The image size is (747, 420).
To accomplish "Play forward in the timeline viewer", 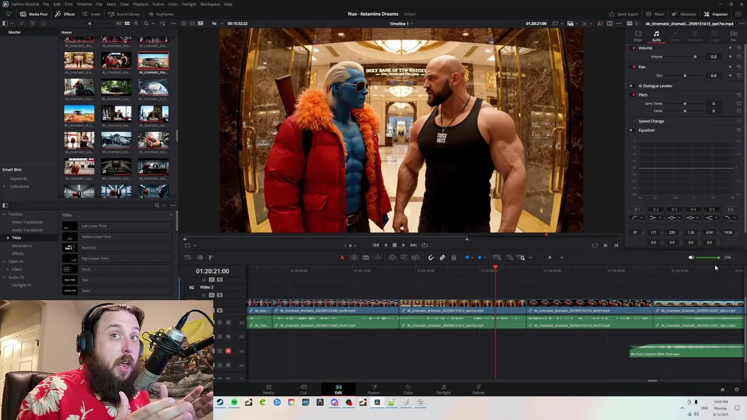I will point(403,245).
